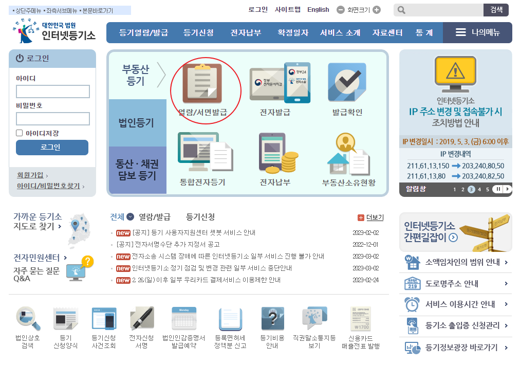Click the 법인인감증명서 발급예약 calendar icon

(x=184, y=319)
